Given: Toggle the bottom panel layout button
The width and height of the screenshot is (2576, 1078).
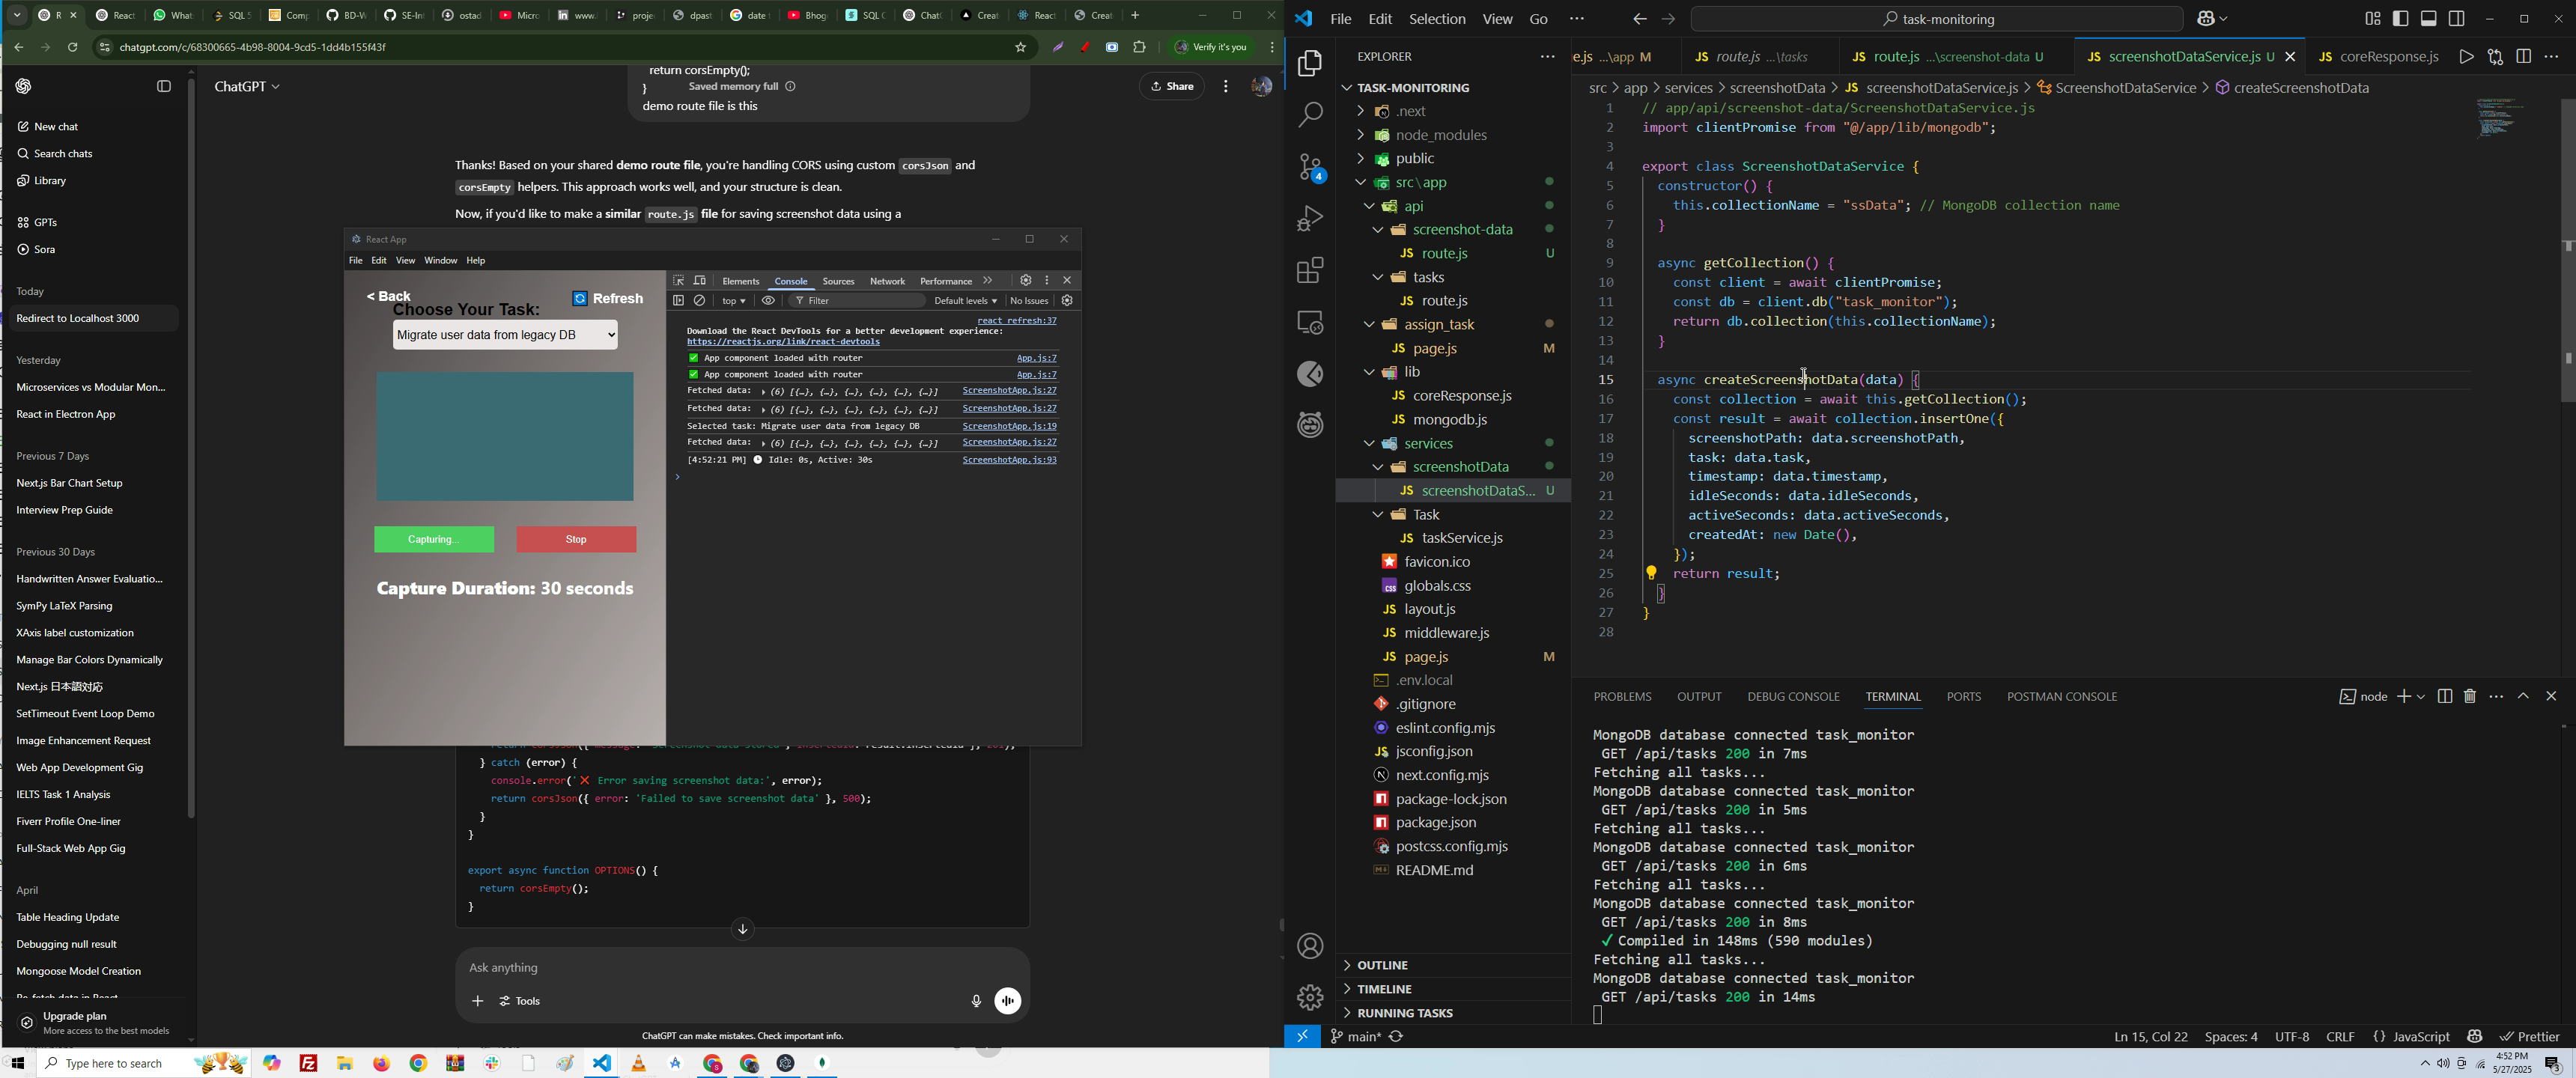Looking at the screenshot, I should [x=2429, y=19].
